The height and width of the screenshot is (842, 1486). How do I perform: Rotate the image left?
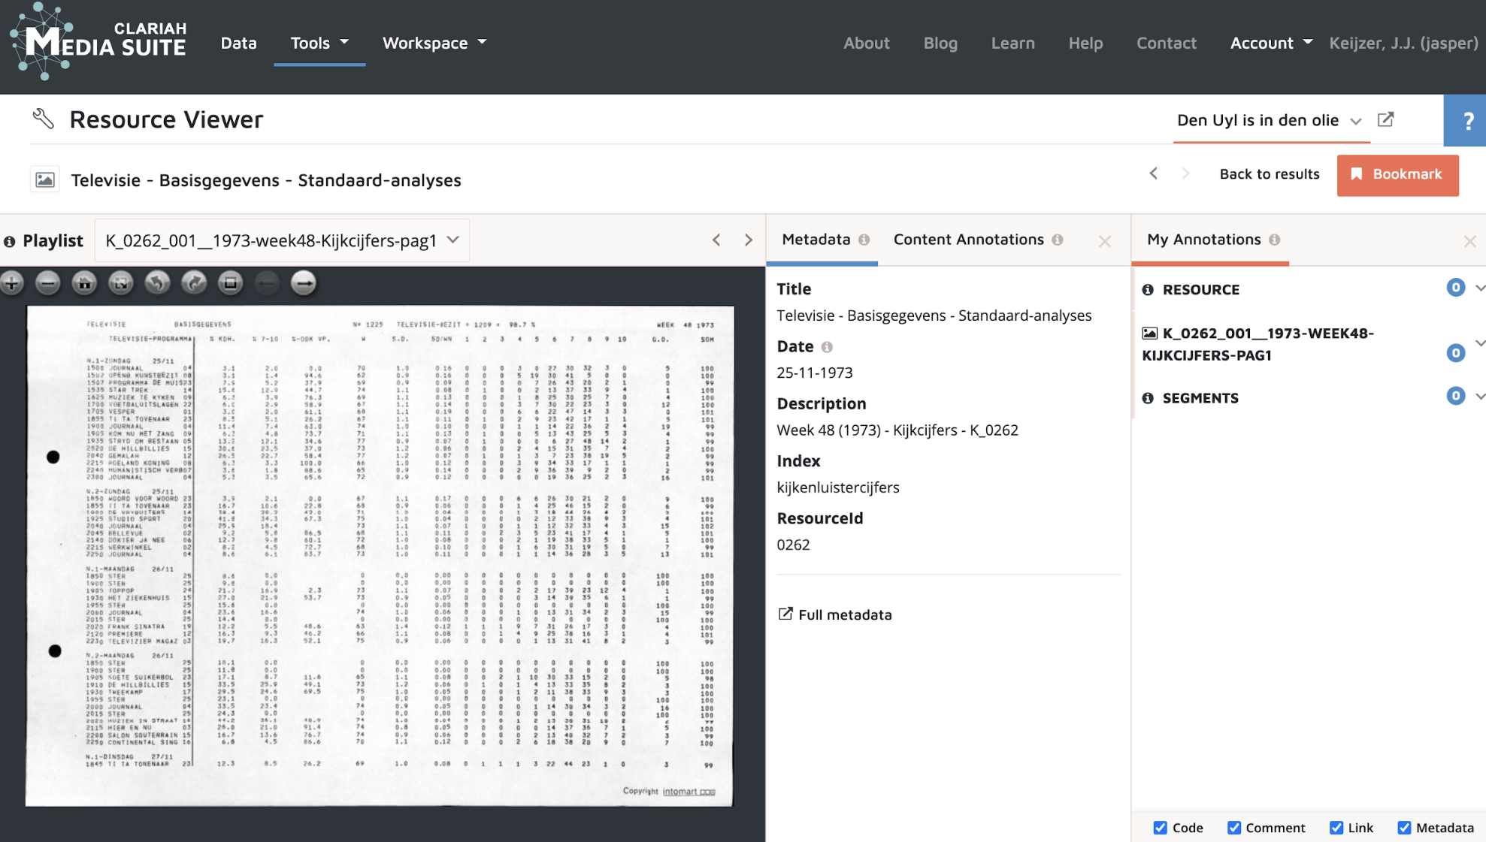tap(157, 283)
